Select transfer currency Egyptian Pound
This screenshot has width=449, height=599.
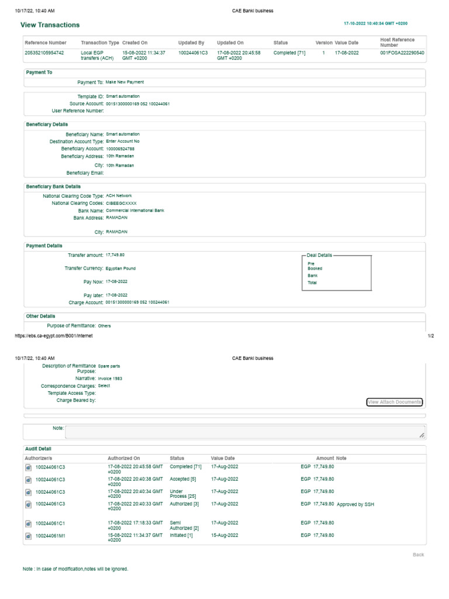(x=120, y=268)
